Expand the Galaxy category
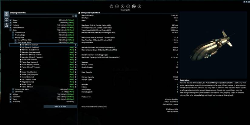 (11, 20)
